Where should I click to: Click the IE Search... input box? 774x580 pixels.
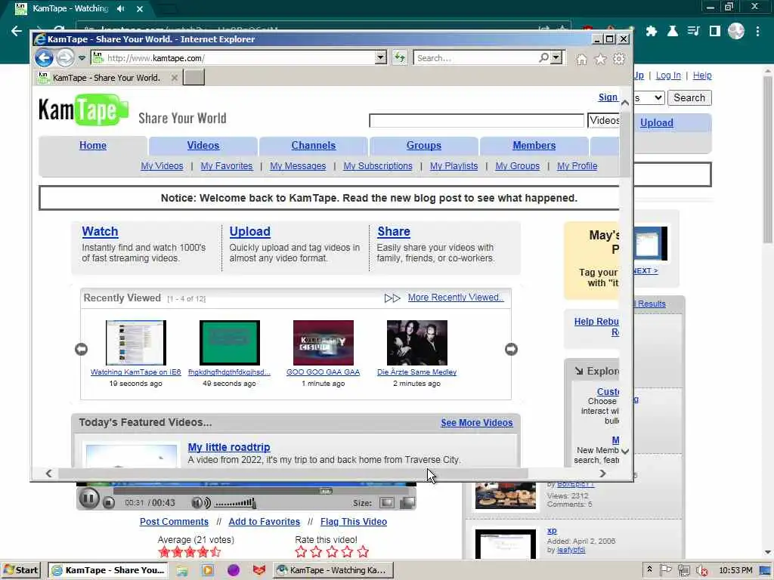[x=476, y=57]
